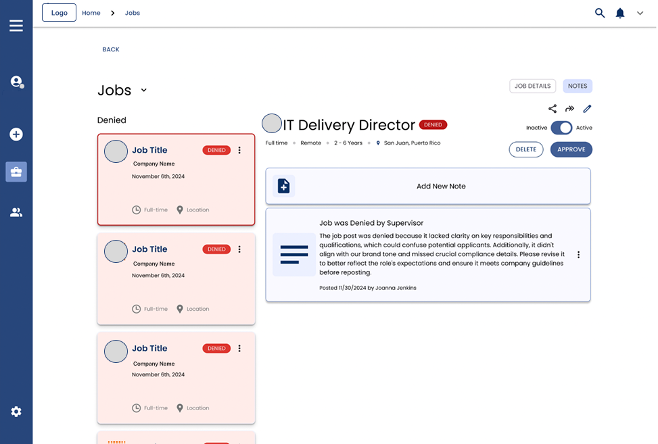
Task: Click DENIED badge beside IT Delivery Director
Action: (x=433, y=124)
